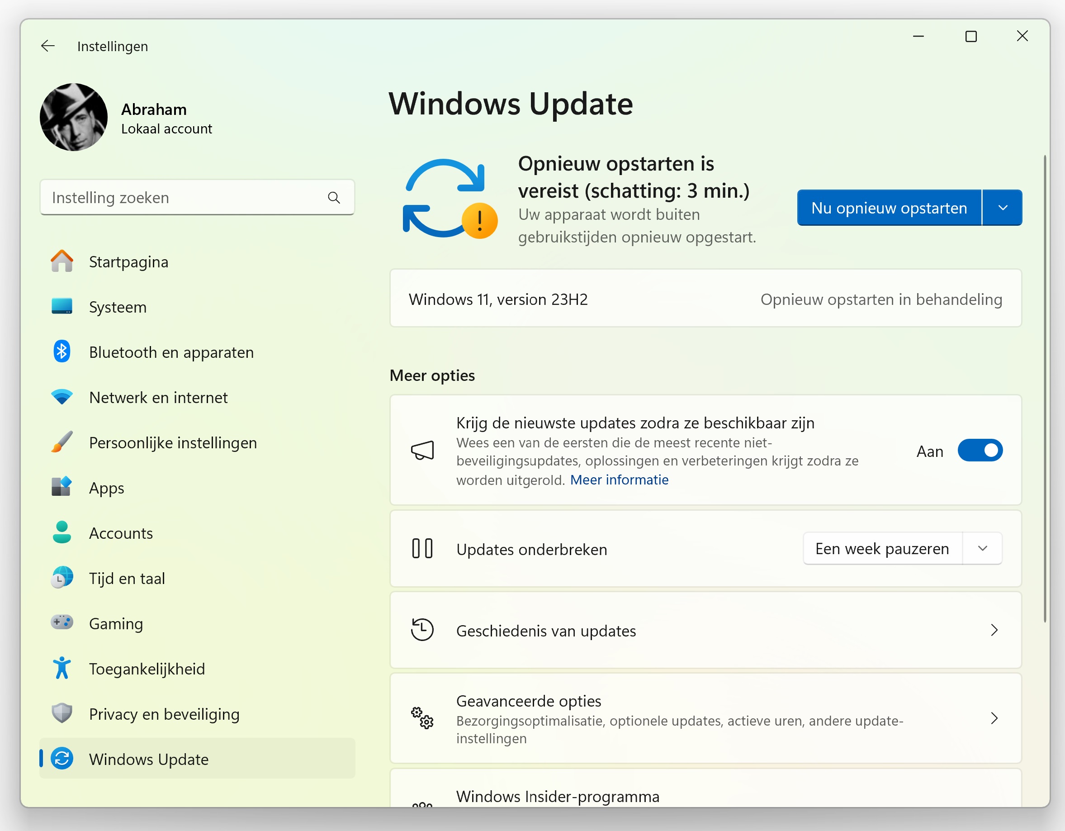Click the Instelling zoeken search field
The height and width of the screenshot is (831, 1065).
(x=198, y=198)
